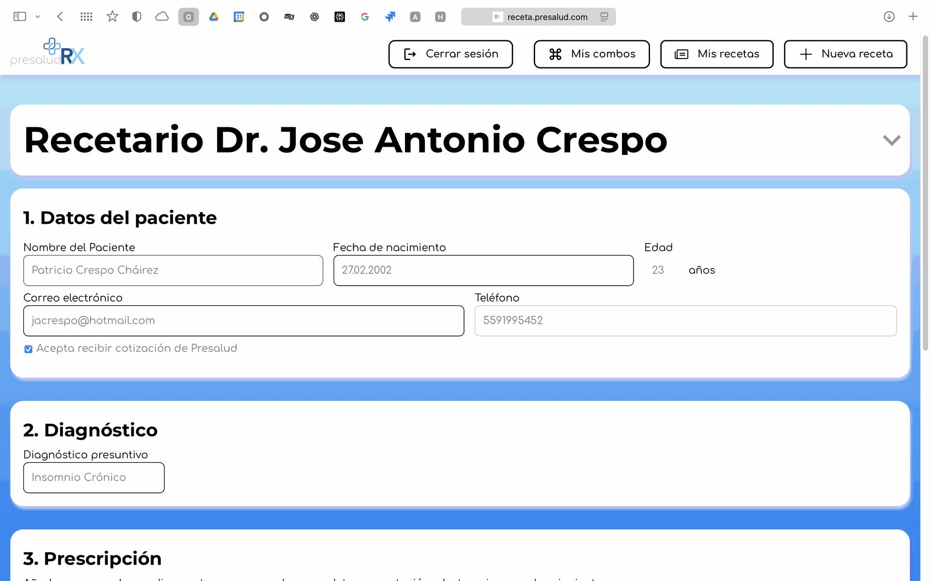The image size is (930, 581).
Task: Open the downloads icon in toolbar
Action: click(x=889, y=17)
